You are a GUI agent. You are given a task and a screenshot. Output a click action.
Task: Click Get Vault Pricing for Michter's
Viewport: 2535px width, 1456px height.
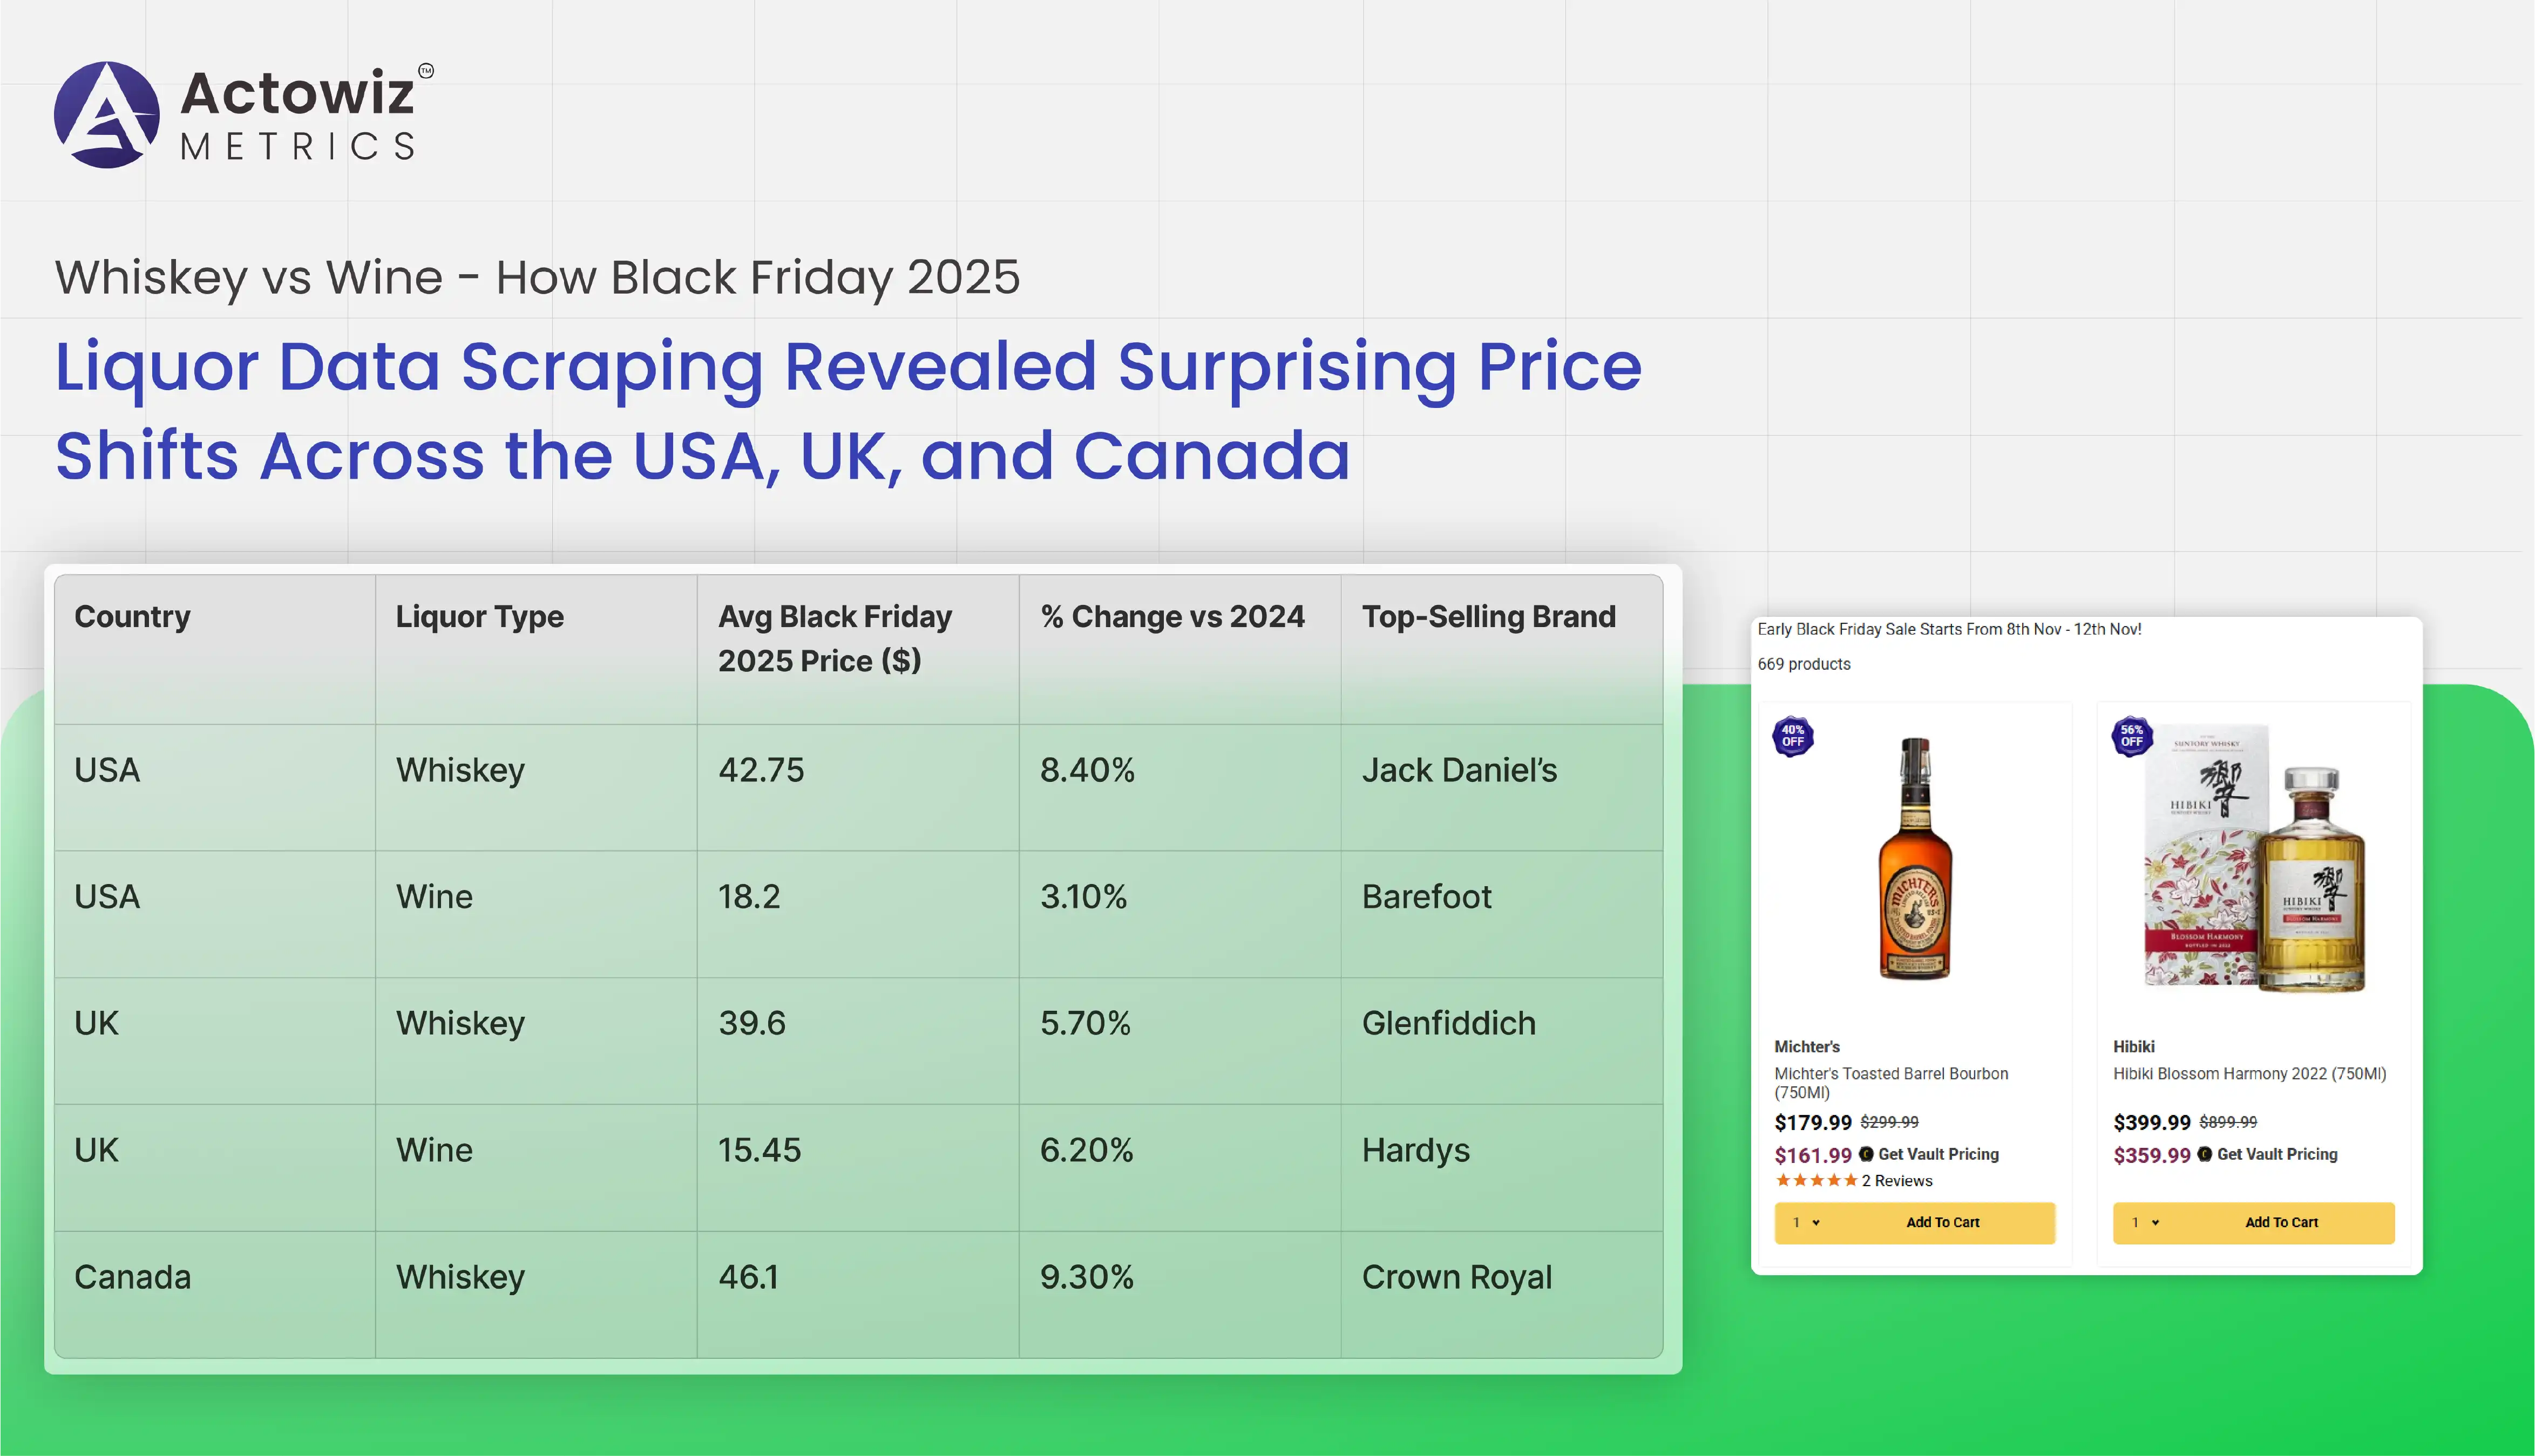coord(1938,1154)
